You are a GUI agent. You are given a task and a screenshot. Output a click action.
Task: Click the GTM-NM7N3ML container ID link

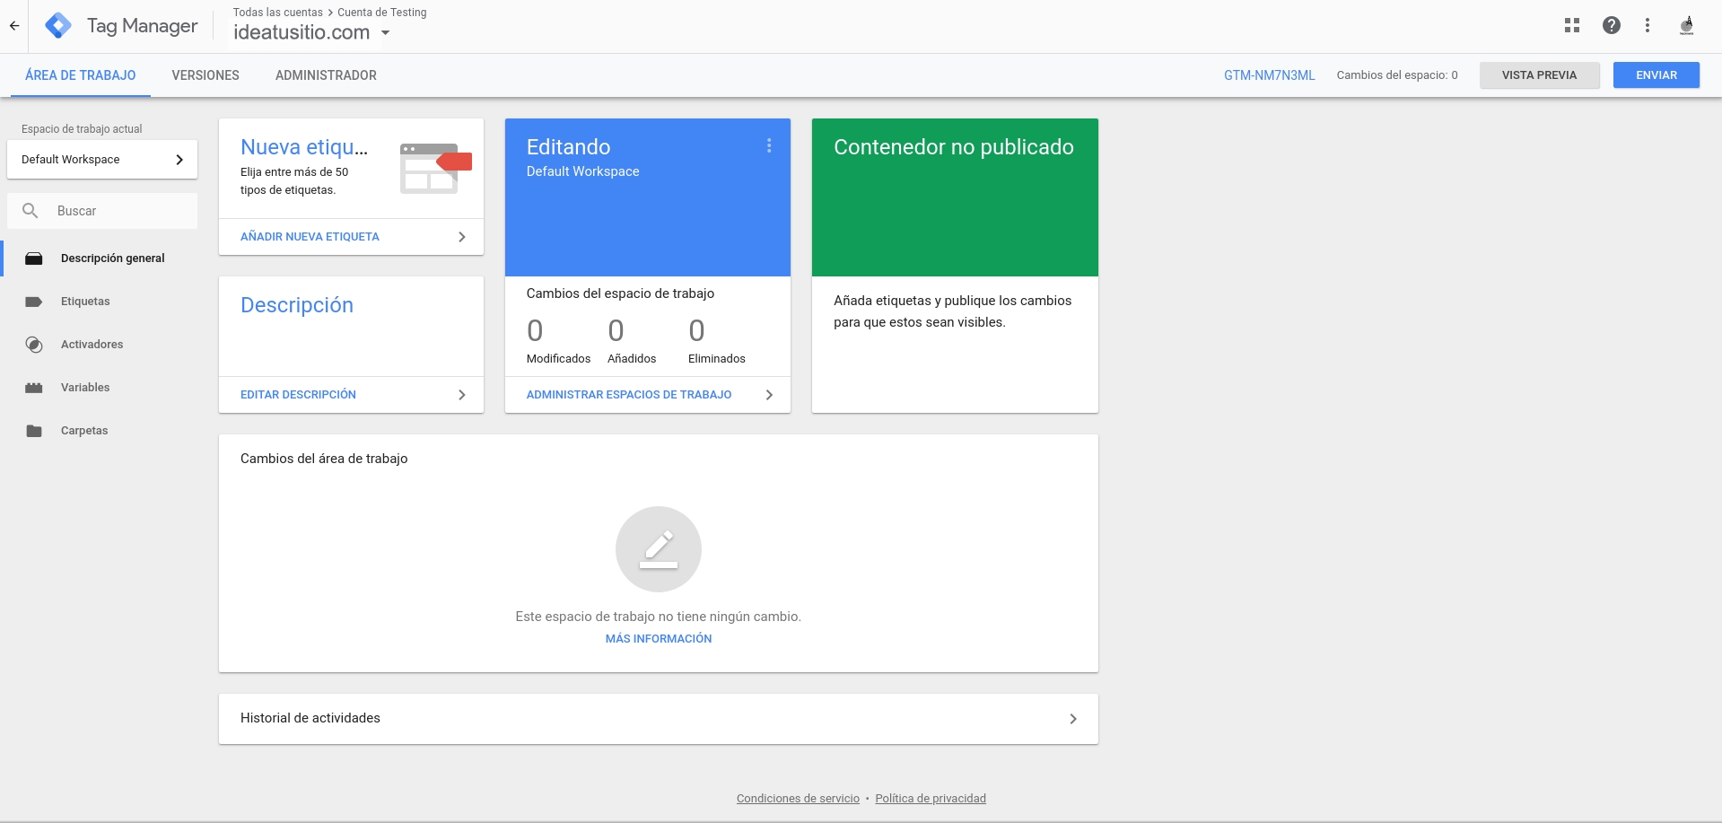[1269, 75]
